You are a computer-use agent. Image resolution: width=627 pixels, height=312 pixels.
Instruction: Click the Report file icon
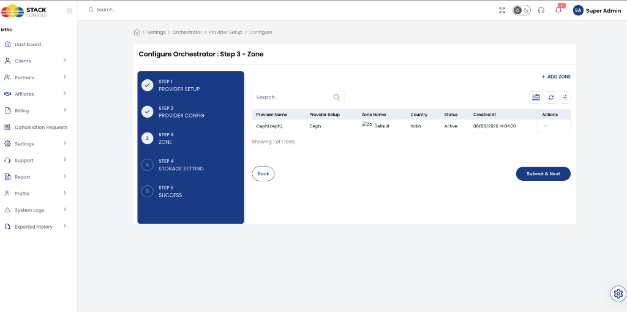(7, 177)
